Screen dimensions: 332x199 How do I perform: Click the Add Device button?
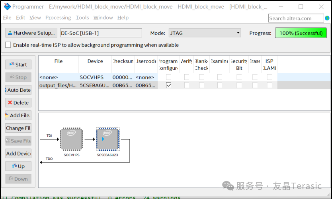click(18, 154)
